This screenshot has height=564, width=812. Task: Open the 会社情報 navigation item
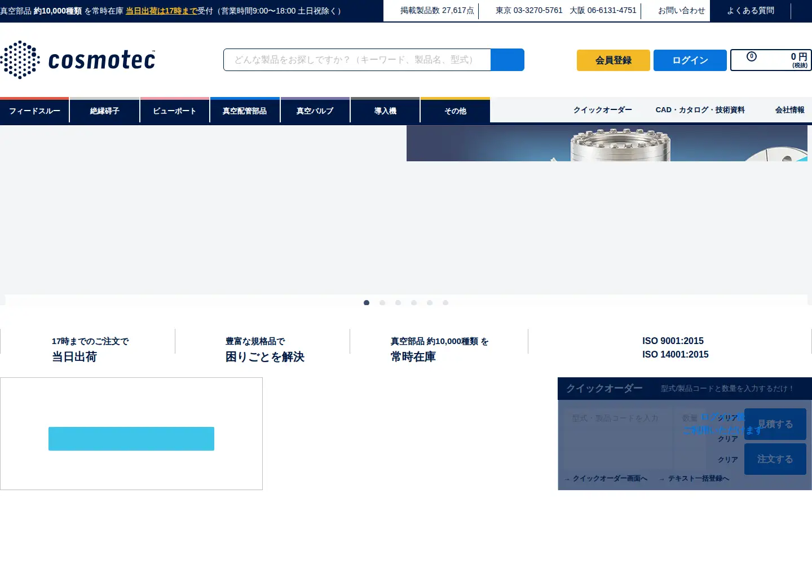pos(790,110)
